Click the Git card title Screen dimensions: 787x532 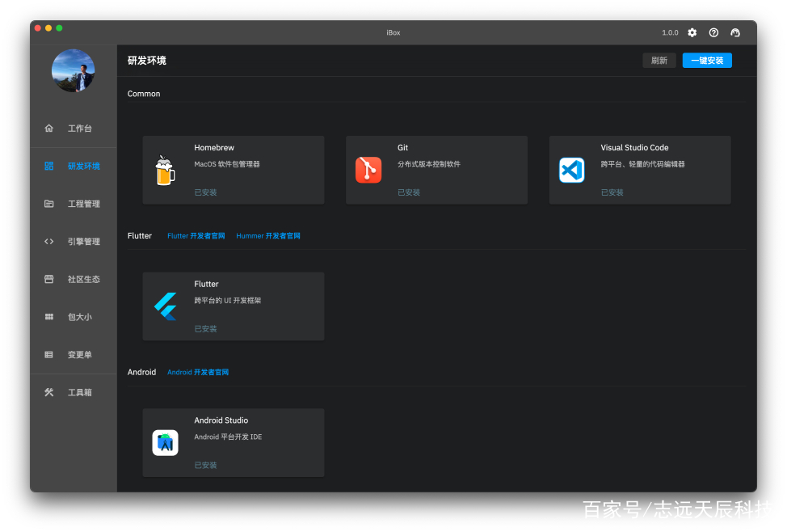402,148
